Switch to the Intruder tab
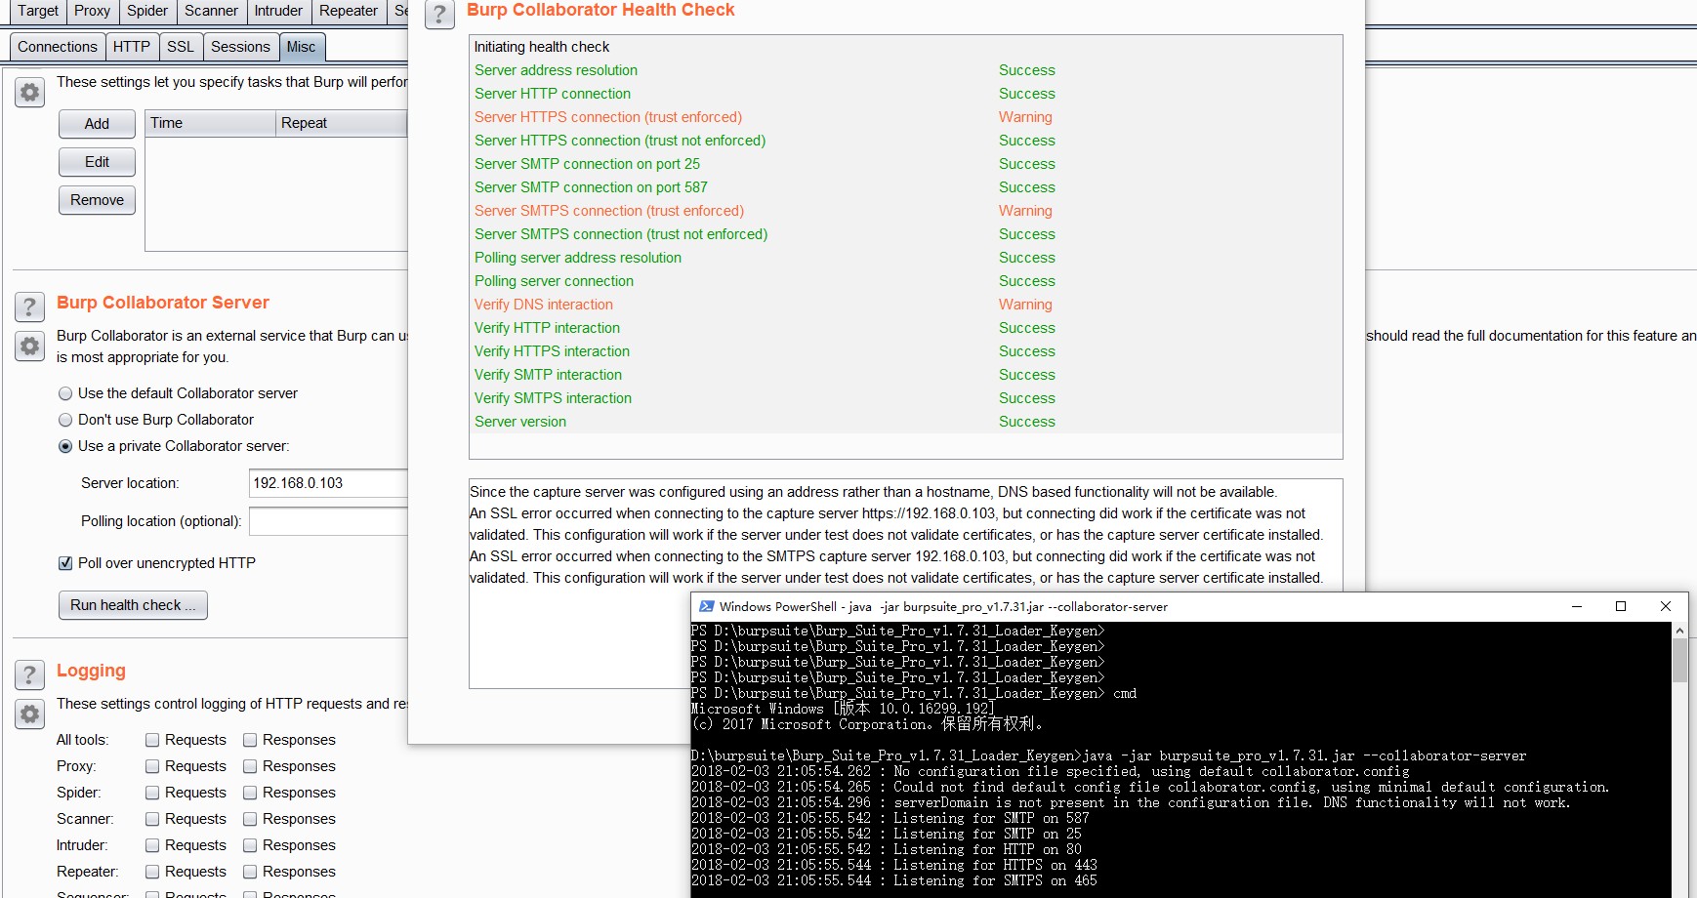Image resolution: width=1697 pixels, height=898 pixels. [278, 11]
